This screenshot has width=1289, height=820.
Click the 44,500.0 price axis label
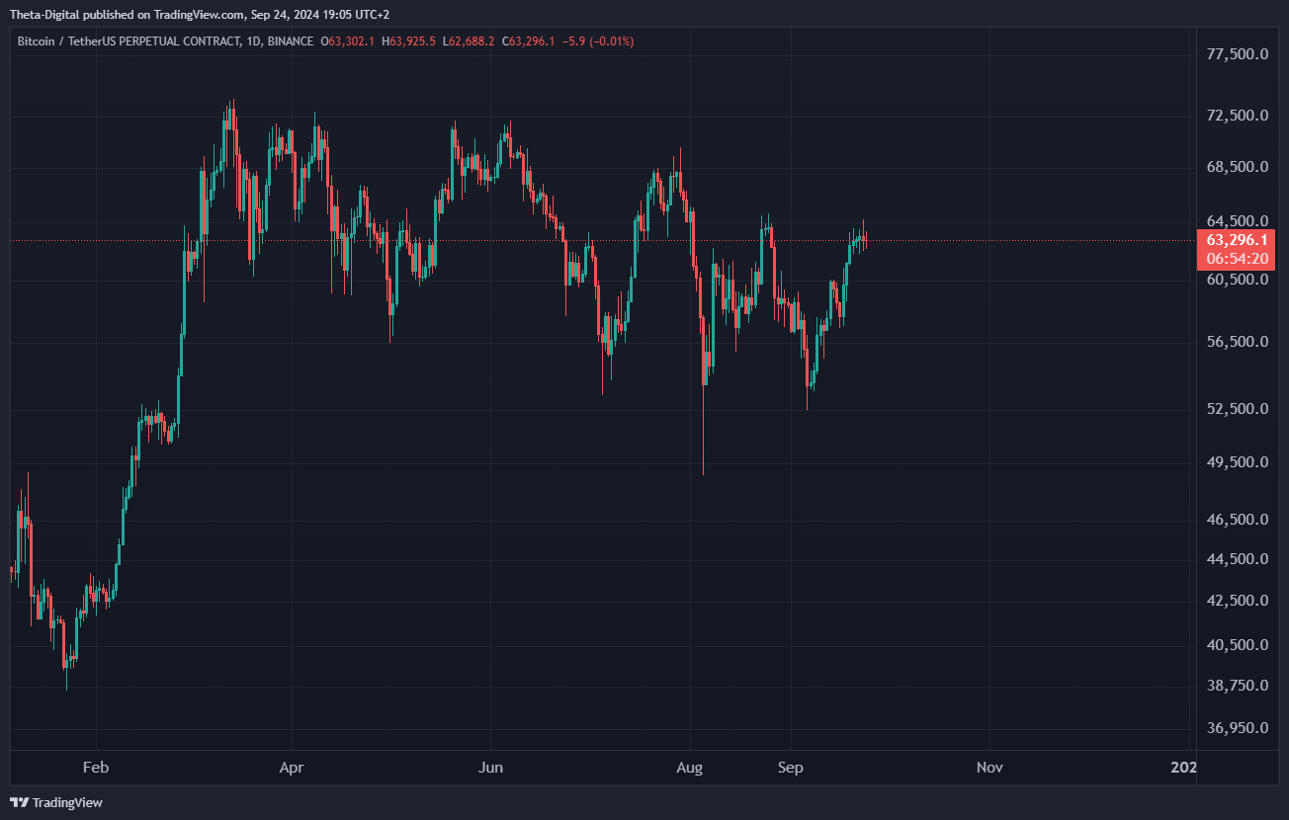coord(1239,559)
